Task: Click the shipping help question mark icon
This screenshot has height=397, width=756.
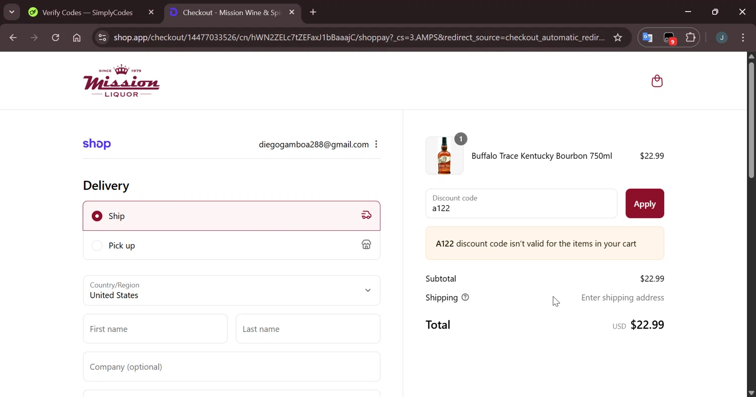Action: point(465,298)
